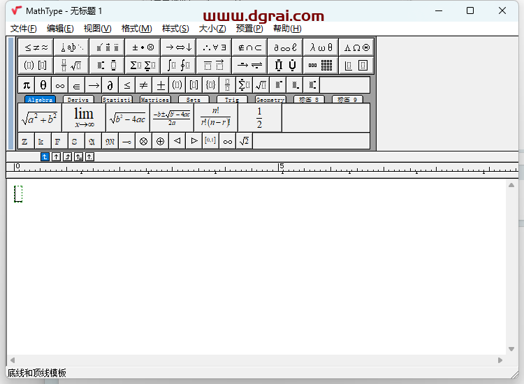Click the horizontal scrollbar right arrow
524x384 pixels.
tap(500, 360)
